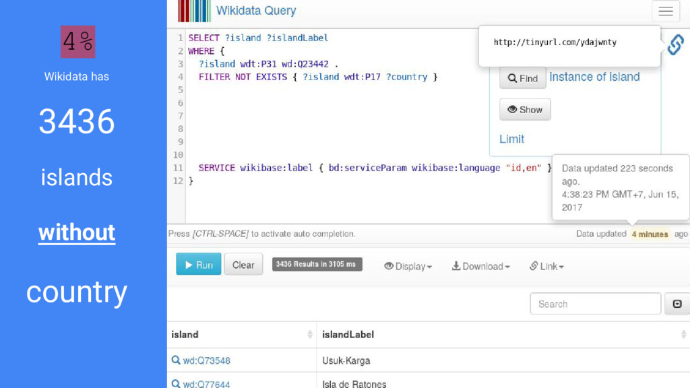The height and width of the screenshot is (388, 690).
Task: Click the Show button
Action: (x=525, y=110)
